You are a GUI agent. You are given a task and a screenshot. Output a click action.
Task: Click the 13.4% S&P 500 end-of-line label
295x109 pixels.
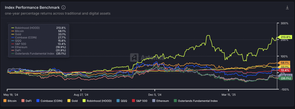(x=284, y=70)
